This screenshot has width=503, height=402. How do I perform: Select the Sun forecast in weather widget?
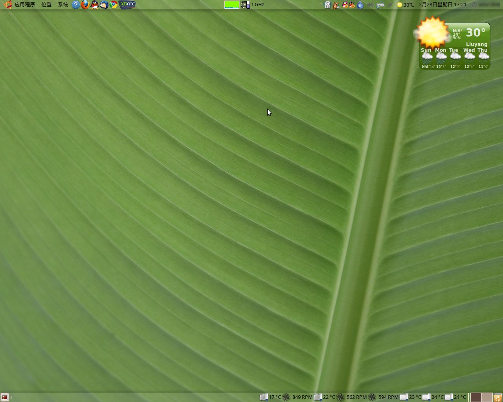click(x=427, y=58)
